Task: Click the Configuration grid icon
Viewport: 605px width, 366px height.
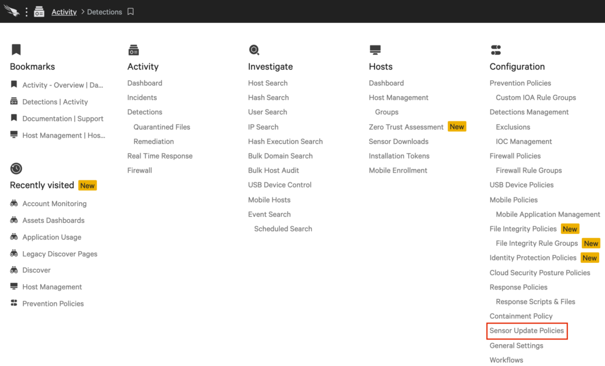Action: [496, 50]
